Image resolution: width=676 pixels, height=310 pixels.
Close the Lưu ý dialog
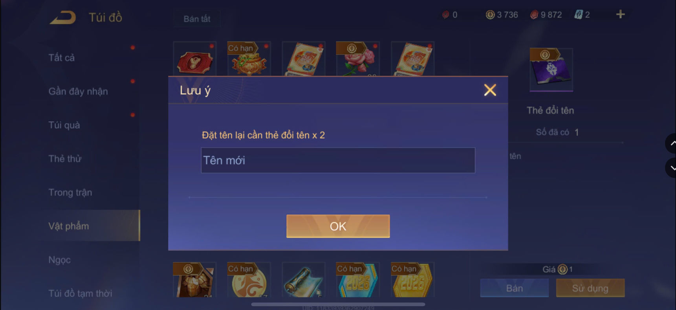point(490,90)
